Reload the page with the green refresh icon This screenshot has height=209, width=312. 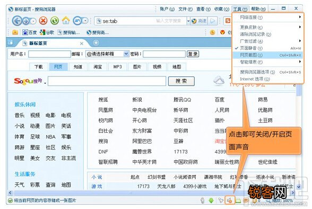(55, 21)
